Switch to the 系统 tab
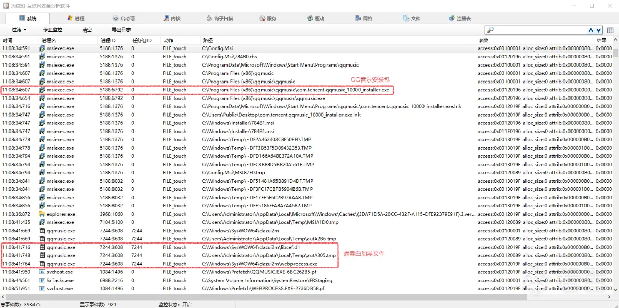This screenshot has width=619, height=308. coord(26,18)
